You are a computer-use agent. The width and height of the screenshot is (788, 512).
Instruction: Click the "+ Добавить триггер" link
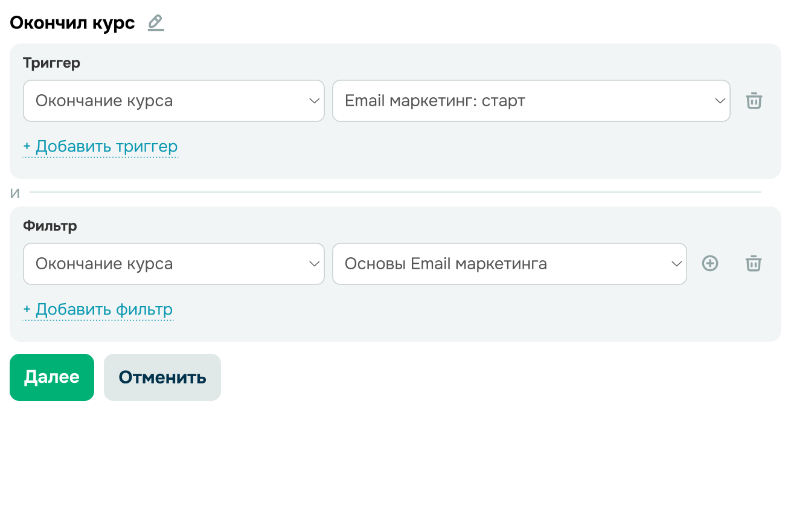point(100,147)
